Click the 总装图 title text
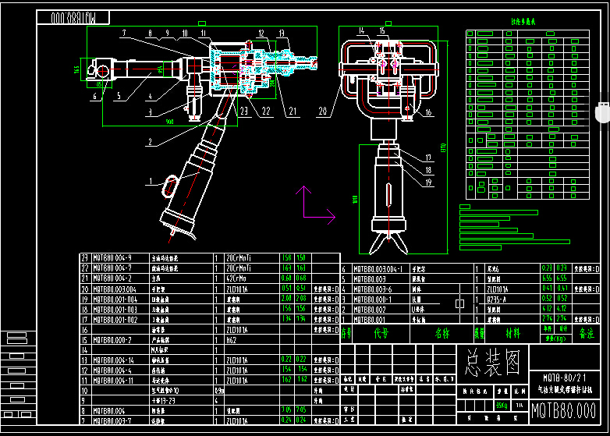This screenshot has height=436, width=610. click(x=491, y=361)
